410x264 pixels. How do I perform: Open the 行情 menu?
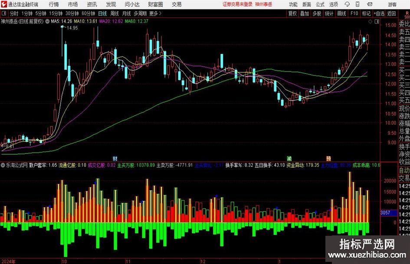(x=54, y=4)
